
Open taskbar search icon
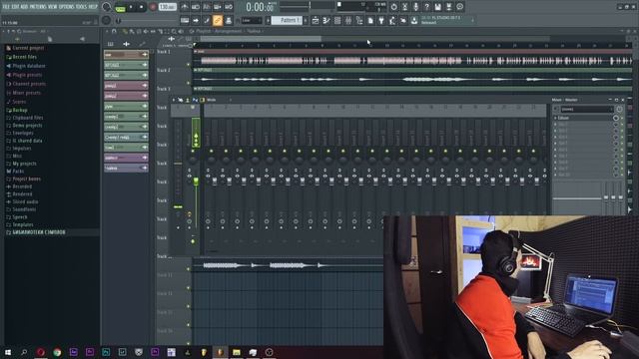tap(24, 352)
